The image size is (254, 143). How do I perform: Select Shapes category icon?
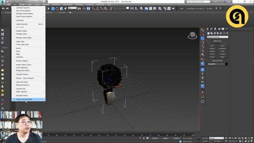coord(212,33)
